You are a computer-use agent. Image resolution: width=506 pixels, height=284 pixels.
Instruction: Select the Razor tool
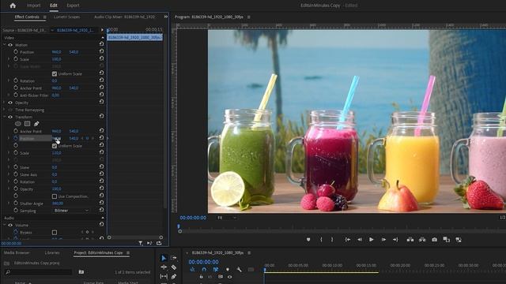174,267
